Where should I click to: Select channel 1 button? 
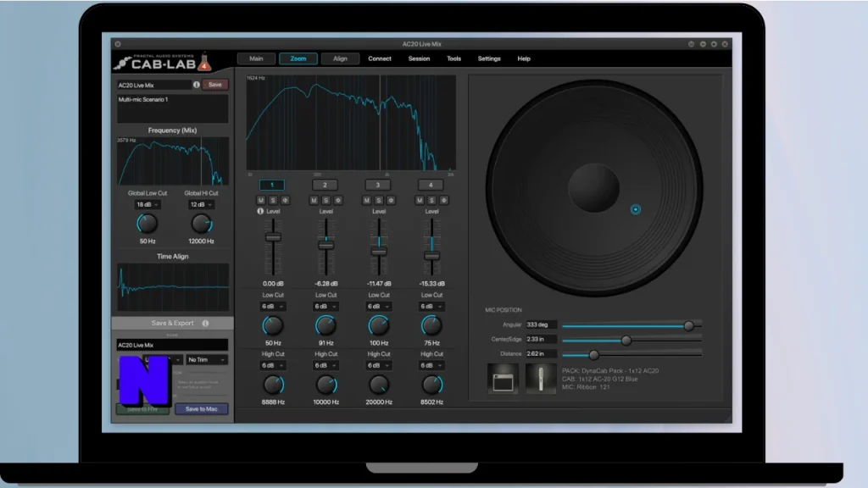pyautogui.click(x=272, y=186)
